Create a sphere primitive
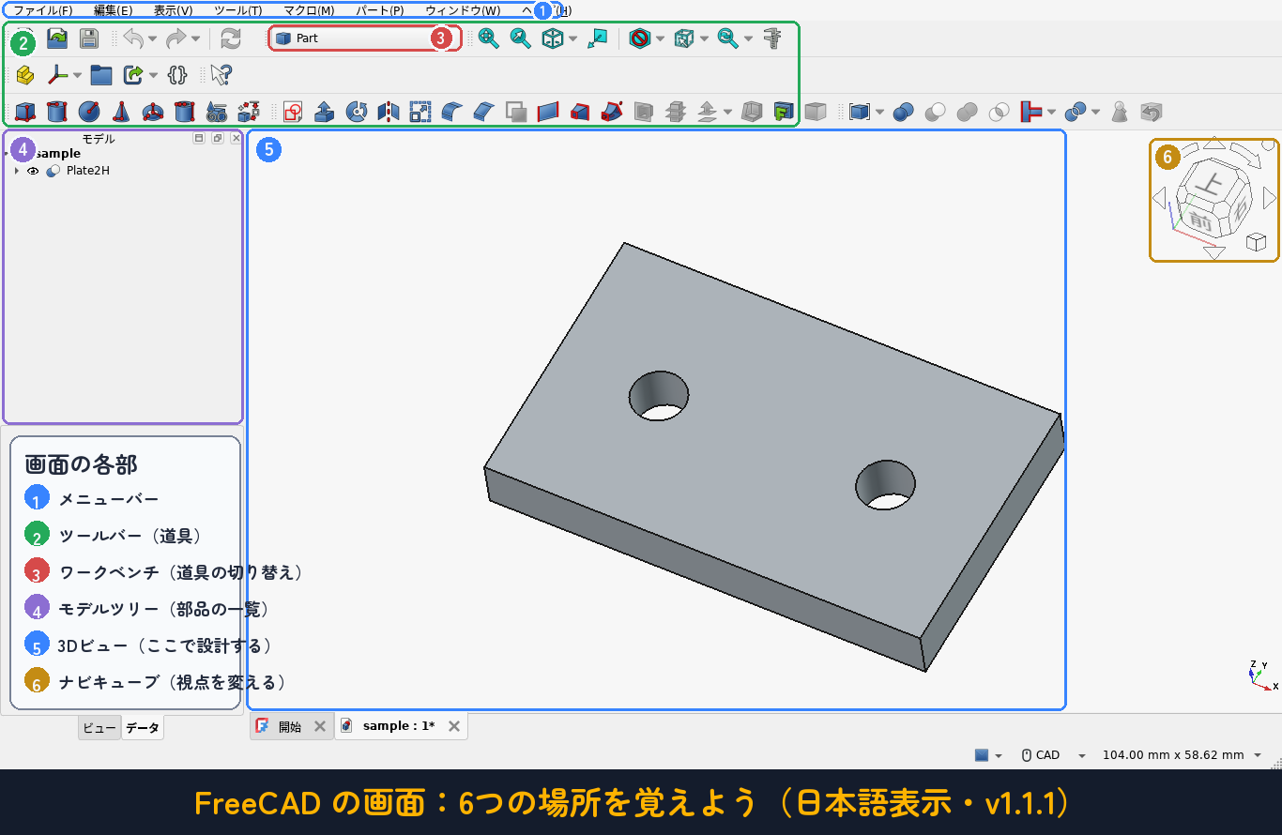Viewport: 1282px width, 835px height. [89, 112]
